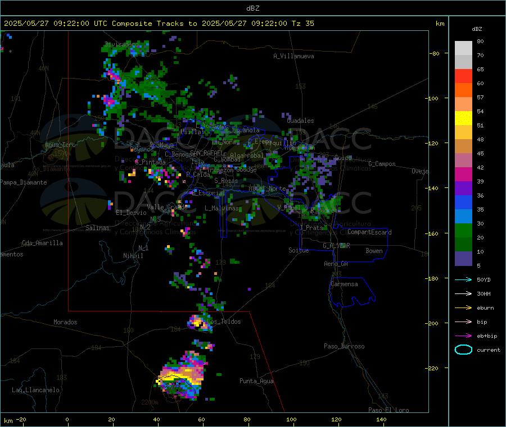Click the 'L_Malvinas' map label
The height and width of the screenshot is (427, 506).
pyautogui.click(x=222, y=208)
